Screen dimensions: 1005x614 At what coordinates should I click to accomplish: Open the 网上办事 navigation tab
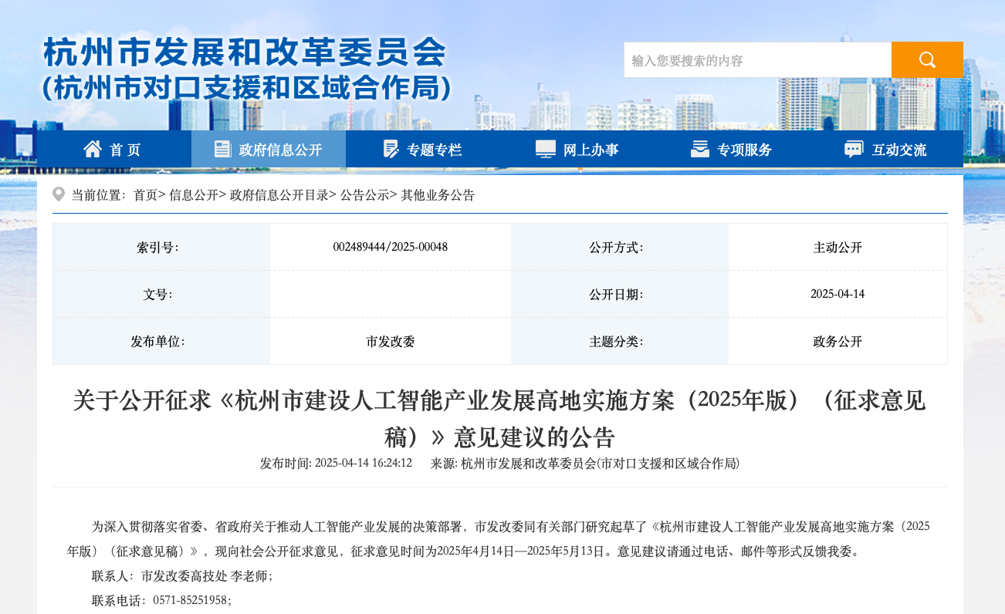[x=577, y=149]
